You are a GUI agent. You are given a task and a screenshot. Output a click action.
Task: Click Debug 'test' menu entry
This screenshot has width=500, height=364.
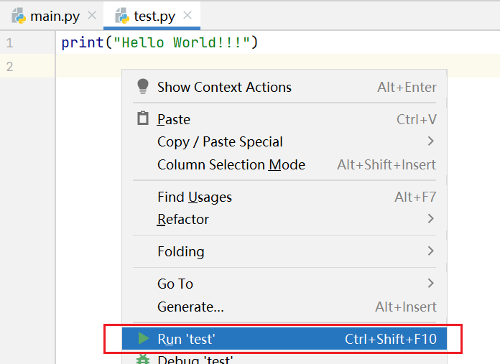click(x=195, y=360)
